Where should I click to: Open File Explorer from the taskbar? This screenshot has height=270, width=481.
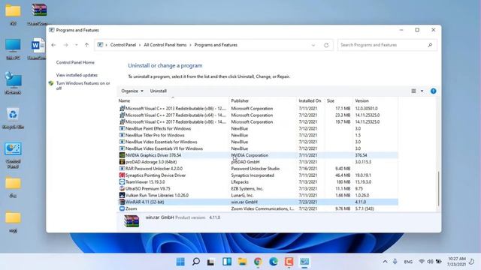(x=242, y=262)
